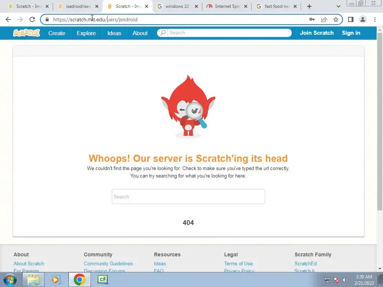Open the Community Guidelines link
This screenshot has height=287, width=383.
point(108,263)
